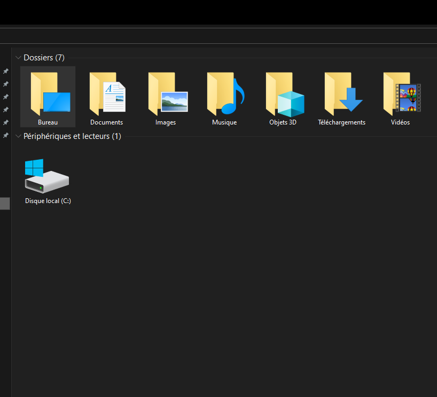This screenshot has height=397, width=437.
Task: Collapse the Dossiers group chevron
Action: pos(18,58)
